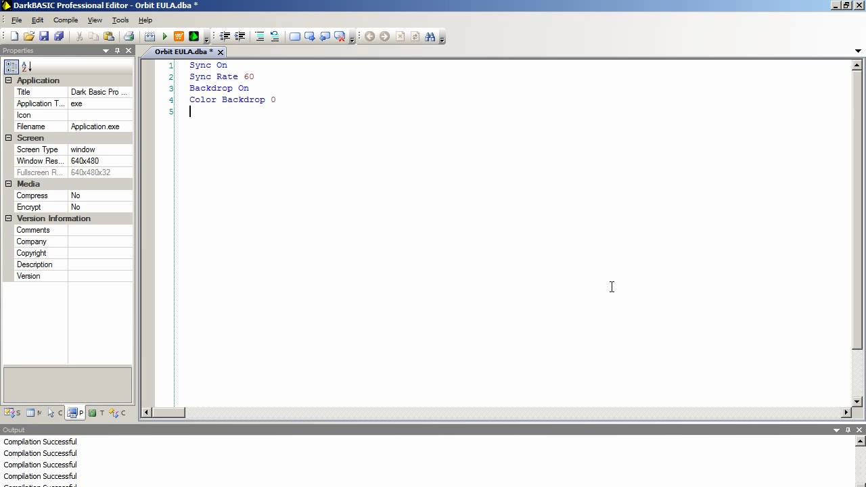This screenshot has height=487, width=866.
Task: Click the greyed refresh page icon
Action: 415,37
